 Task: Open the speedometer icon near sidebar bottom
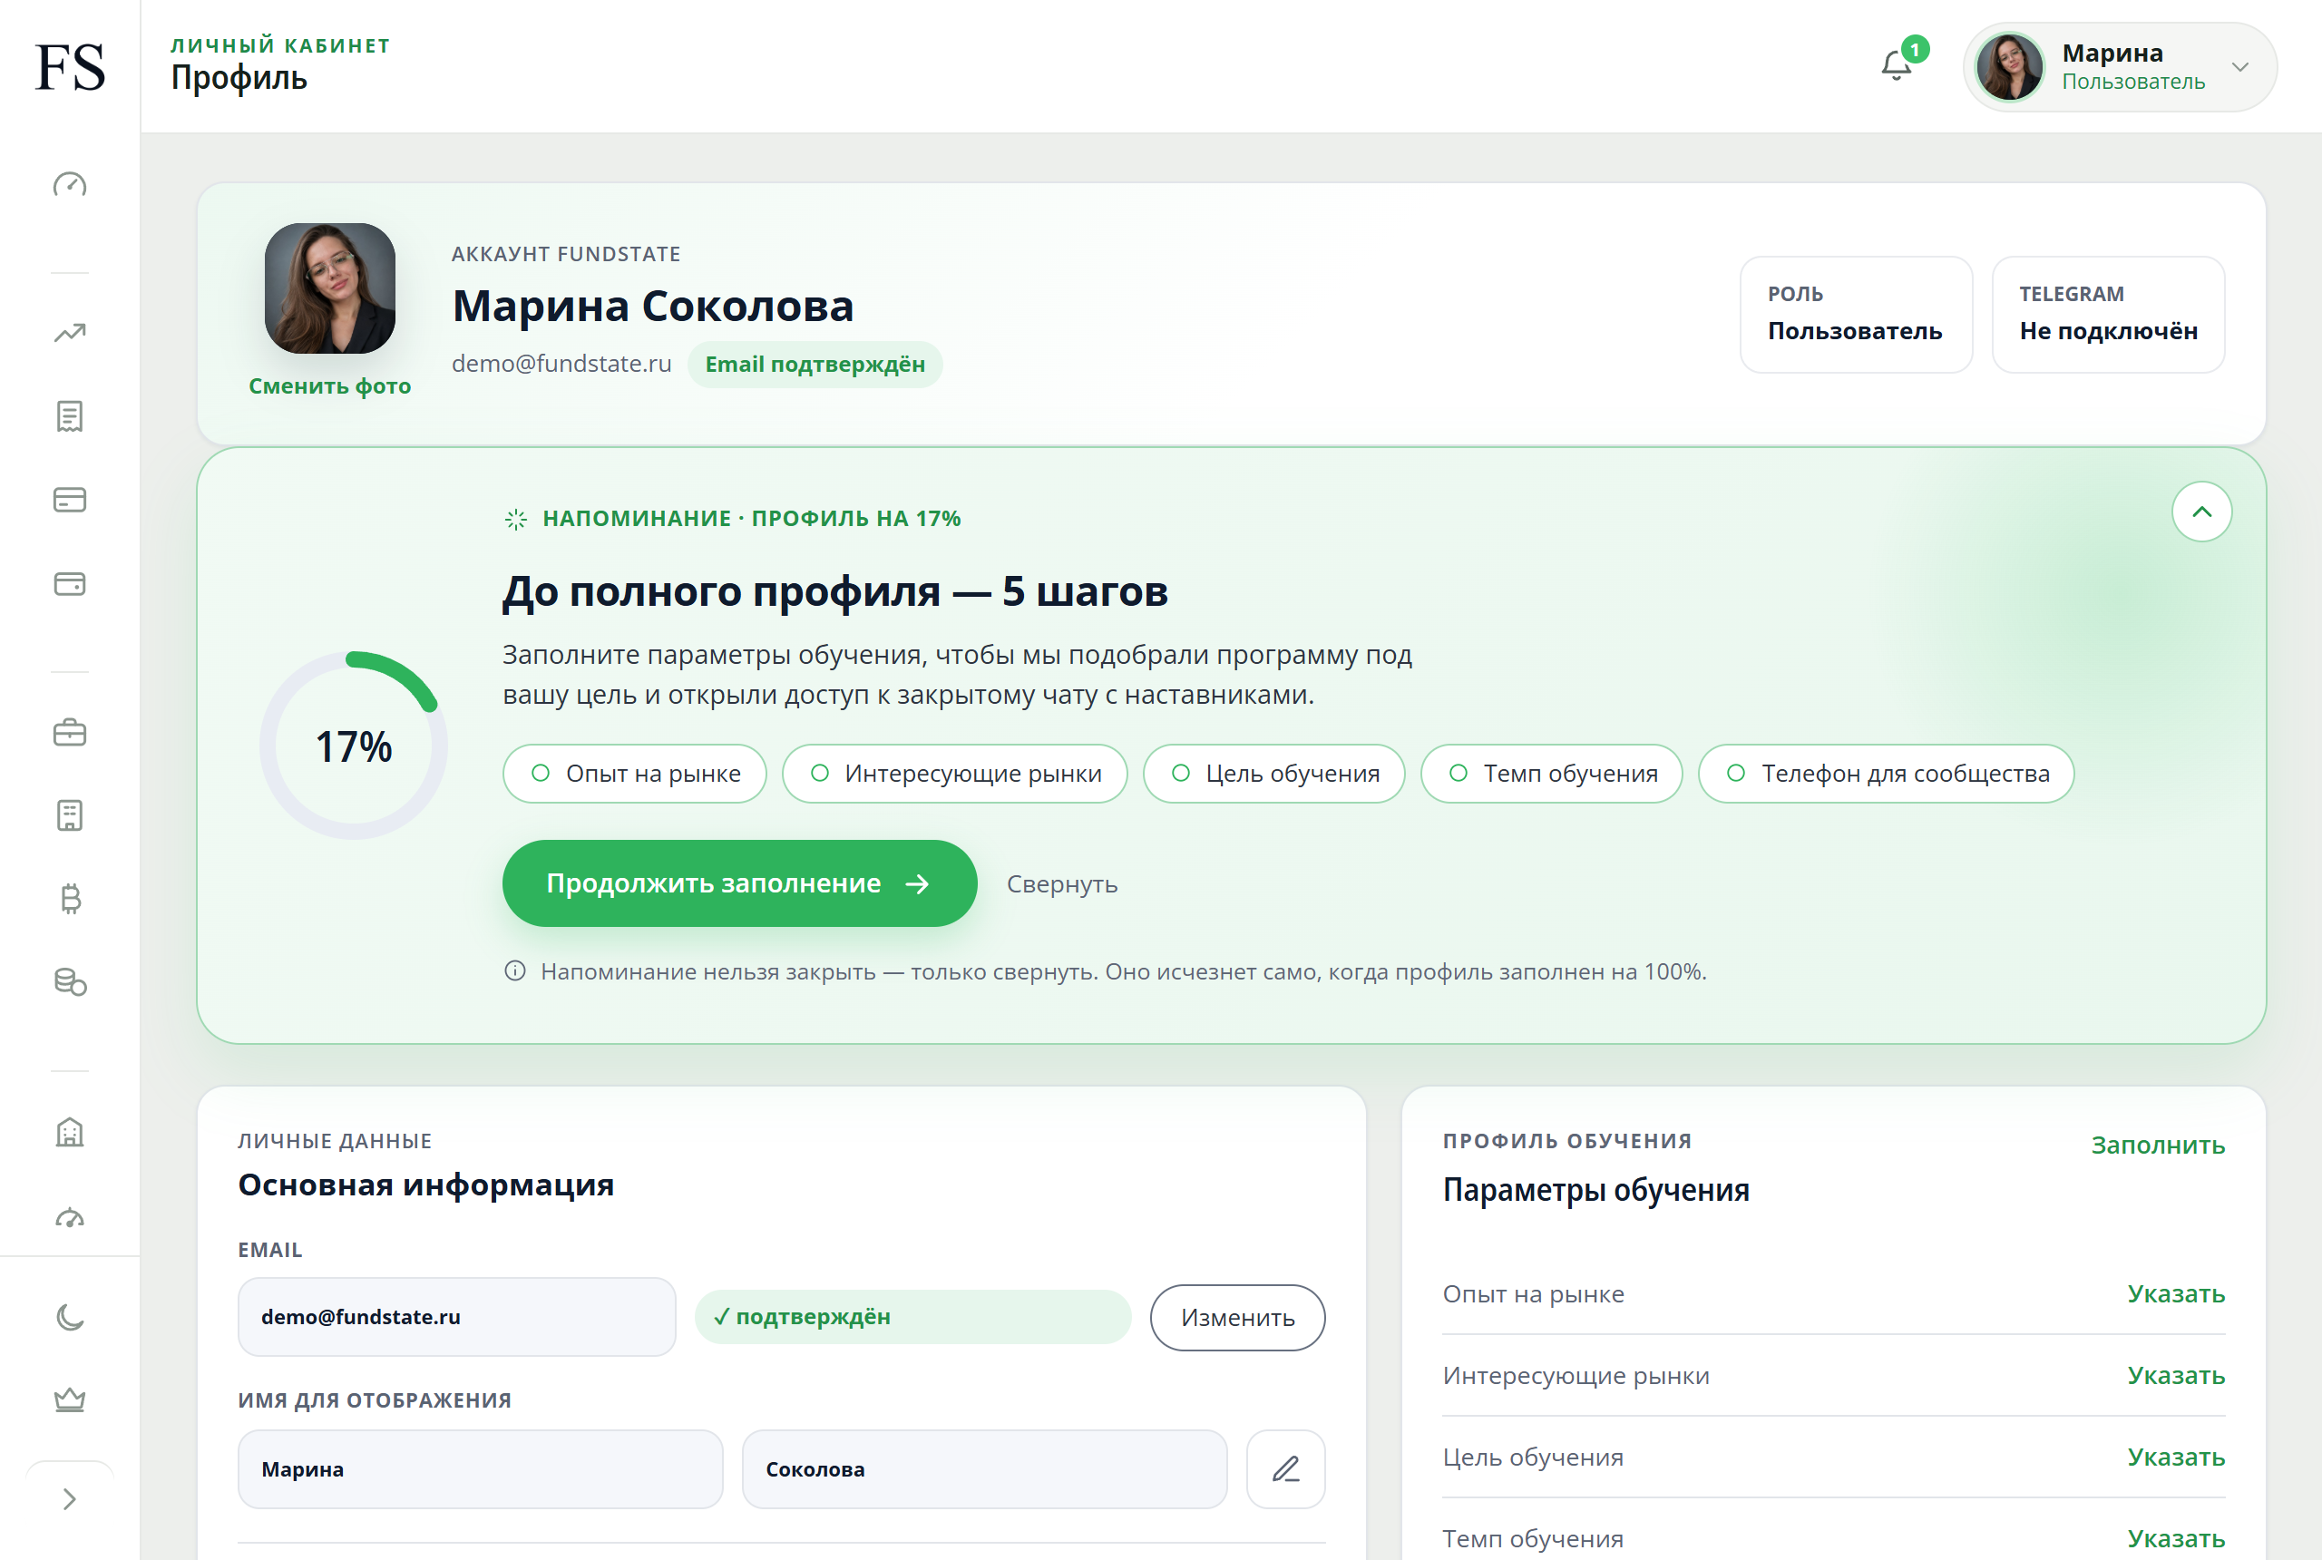pyautogui.click(x=70, y=1218)
